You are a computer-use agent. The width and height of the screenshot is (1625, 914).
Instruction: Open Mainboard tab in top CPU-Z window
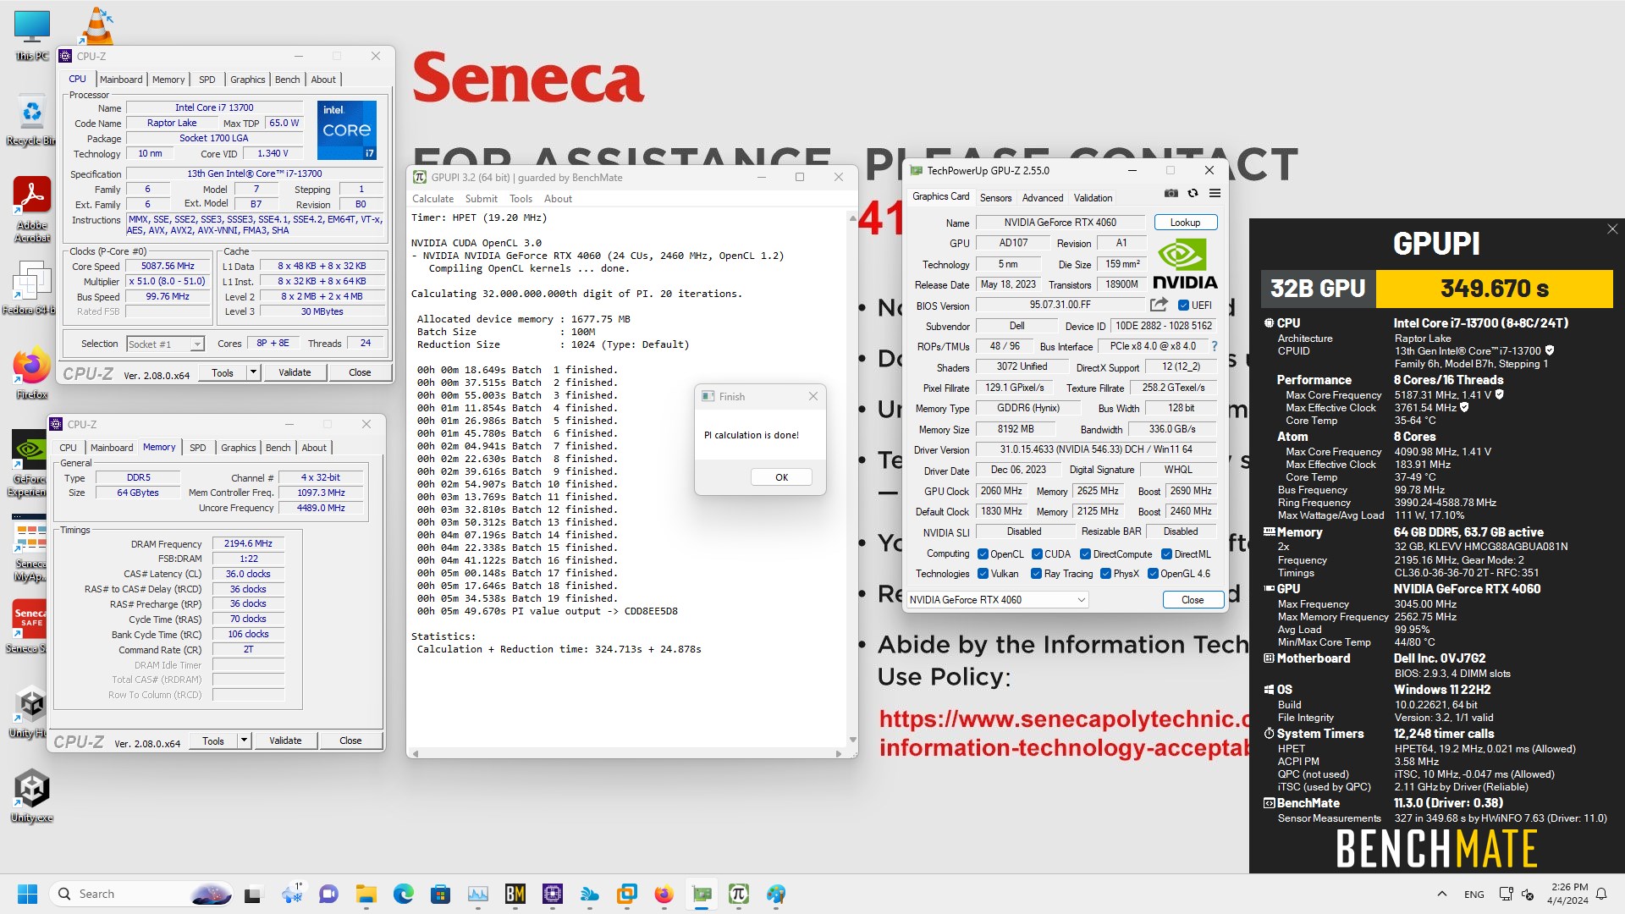click(x=121, y=80)
